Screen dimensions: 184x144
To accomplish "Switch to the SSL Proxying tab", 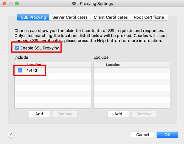I will pos(33,17).
